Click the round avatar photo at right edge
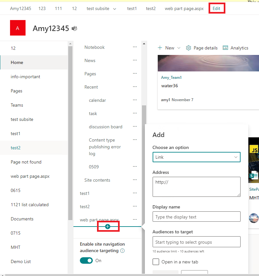Image resolution: width=259 pixels, height=276 pixels. (x=254, y=218)
